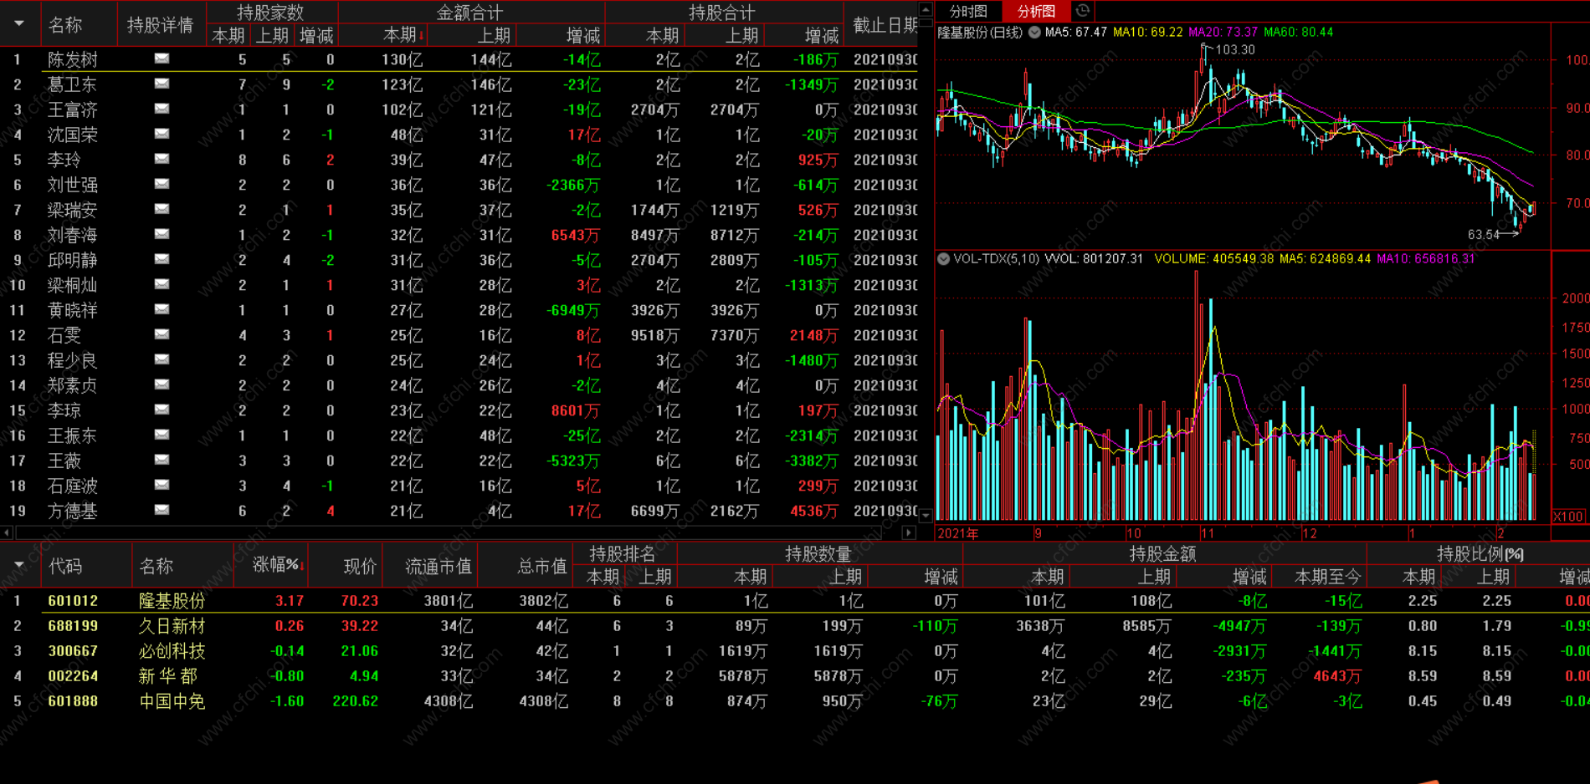Select stock row 必创科技
This screenshot has width=1590, height=784.
[795, 650]
